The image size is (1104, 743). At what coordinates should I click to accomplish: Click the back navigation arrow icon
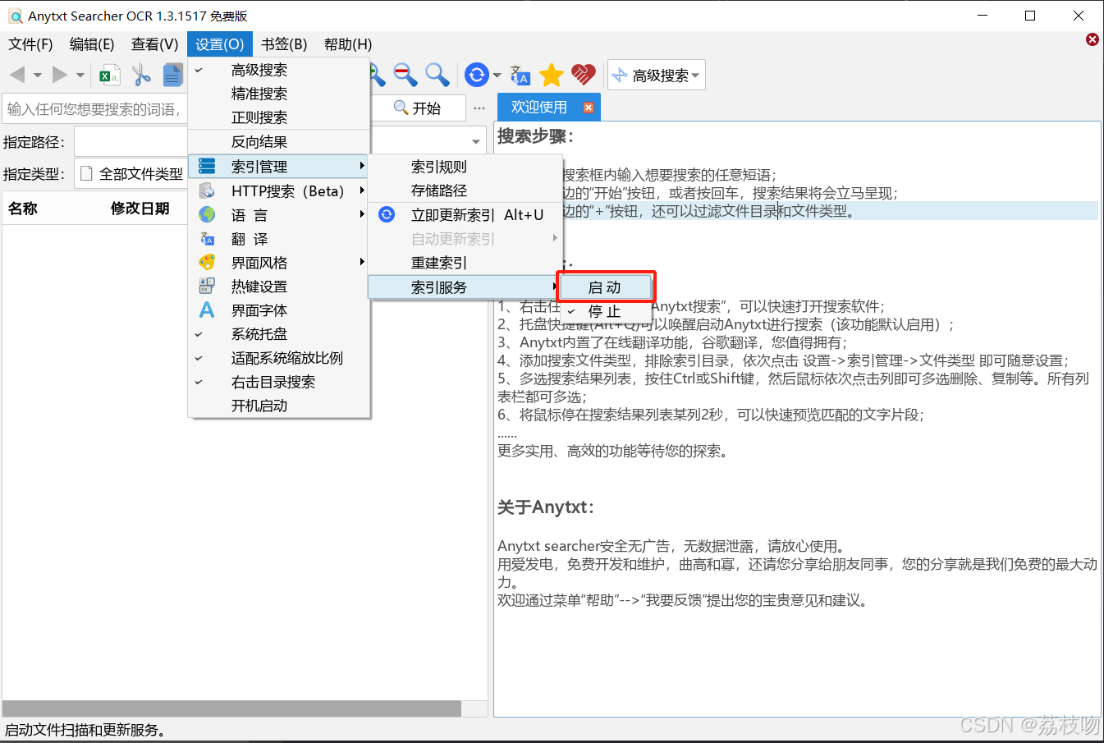click(17, 76)
